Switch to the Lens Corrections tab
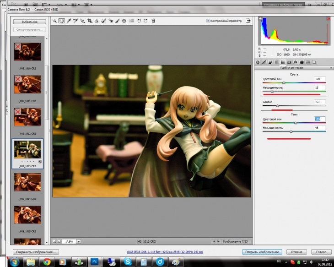The width and height of the screenshot is (334, 267). click(289, 62)
